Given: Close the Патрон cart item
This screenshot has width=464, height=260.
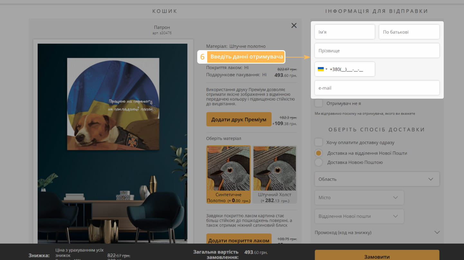Looking at the screenshot, I should (294, 26).
